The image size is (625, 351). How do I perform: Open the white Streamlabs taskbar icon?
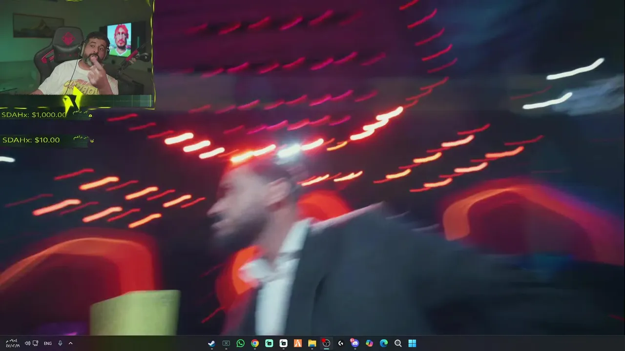click(x=283, y=343)
